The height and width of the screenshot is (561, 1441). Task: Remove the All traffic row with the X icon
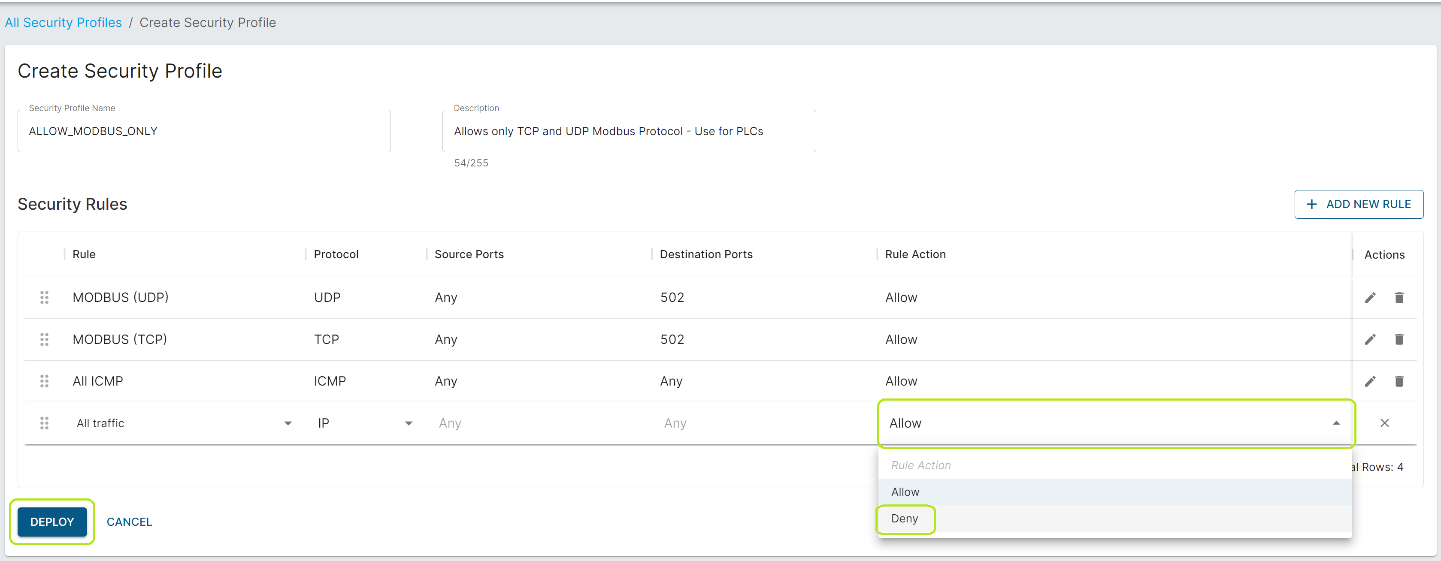pyautogui.click(x=1384, y=423)
